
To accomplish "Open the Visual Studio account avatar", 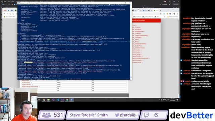I will (165, 1).
